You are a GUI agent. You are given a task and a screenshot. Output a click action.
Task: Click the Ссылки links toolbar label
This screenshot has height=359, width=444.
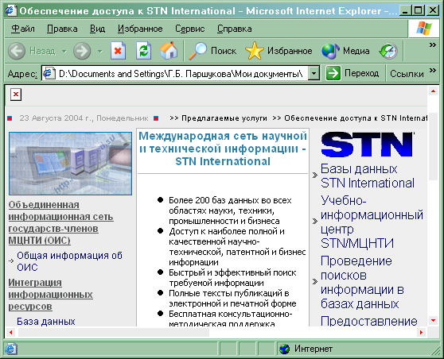[x=407, y=74]
